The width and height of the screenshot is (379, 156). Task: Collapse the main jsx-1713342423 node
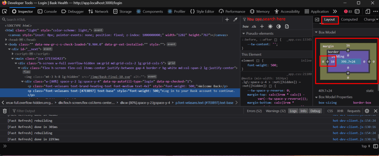pyautogui.click(x=12, y=58)
